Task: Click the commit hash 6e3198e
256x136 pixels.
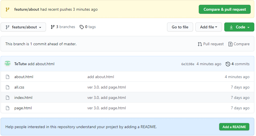Action: pyautogui.click(x=188, y=64)
